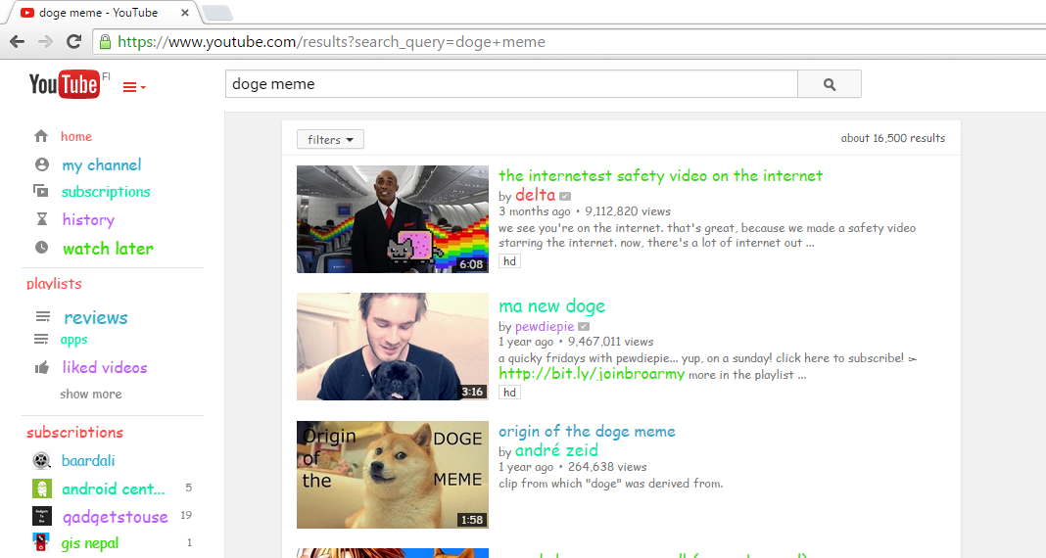Expand playlists with show more
This screenshot has height=558, width=1046.
91,394
